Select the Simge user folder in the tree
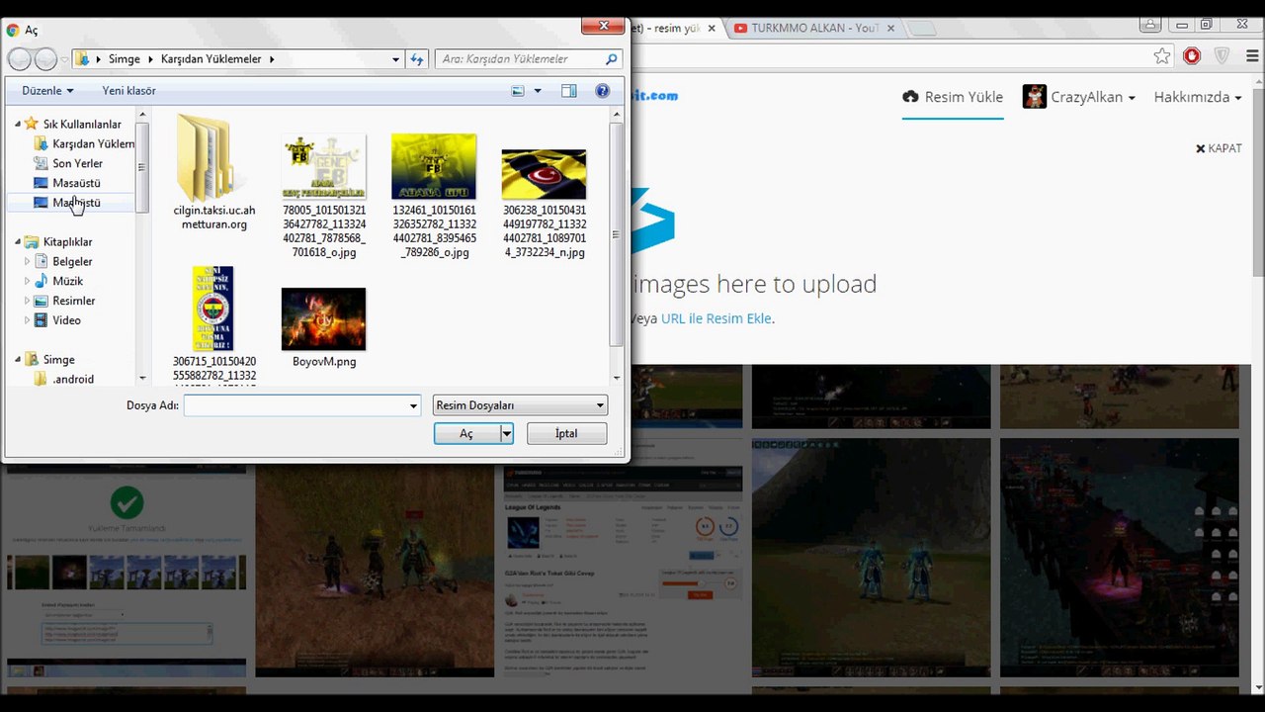Viewport: 1265px width, 712px height. point(58,360)
